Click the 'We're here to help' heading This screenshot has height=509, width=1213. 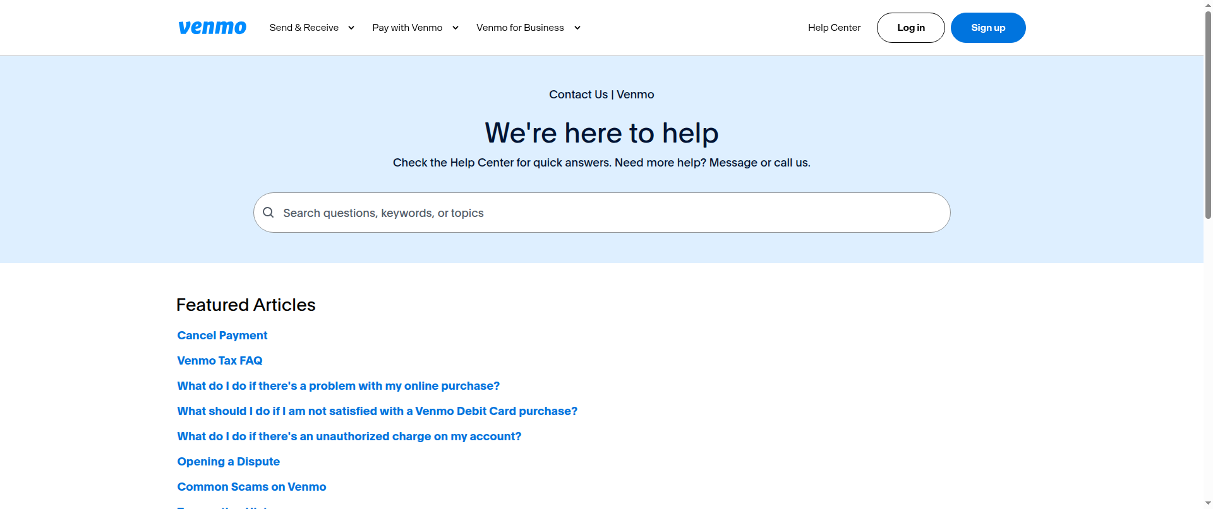[601, 133]
